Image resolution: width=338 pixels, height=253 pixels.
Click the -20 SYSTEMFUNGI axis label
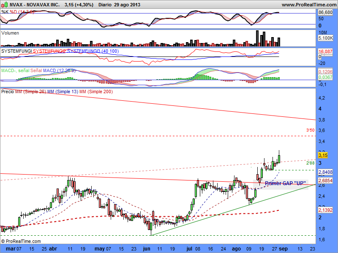click(x=322, y=63)
